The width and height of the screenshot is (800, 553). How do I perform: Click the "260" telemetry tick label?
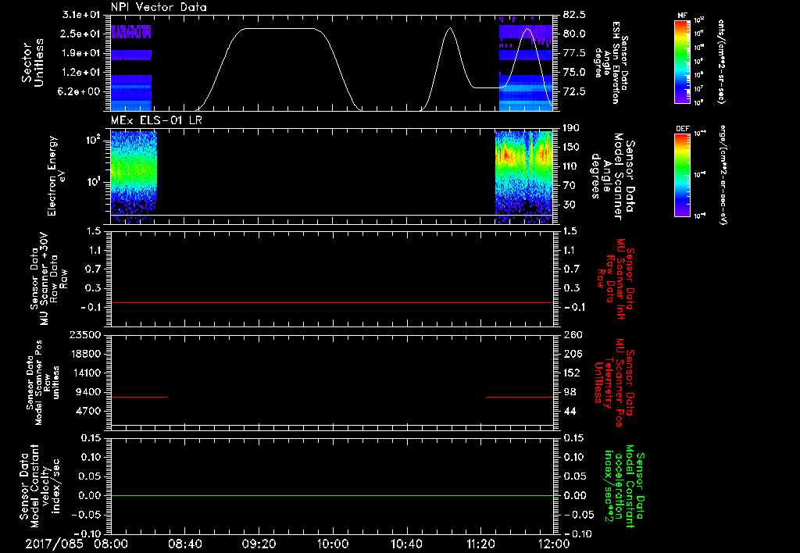click(x=572, y=334)
